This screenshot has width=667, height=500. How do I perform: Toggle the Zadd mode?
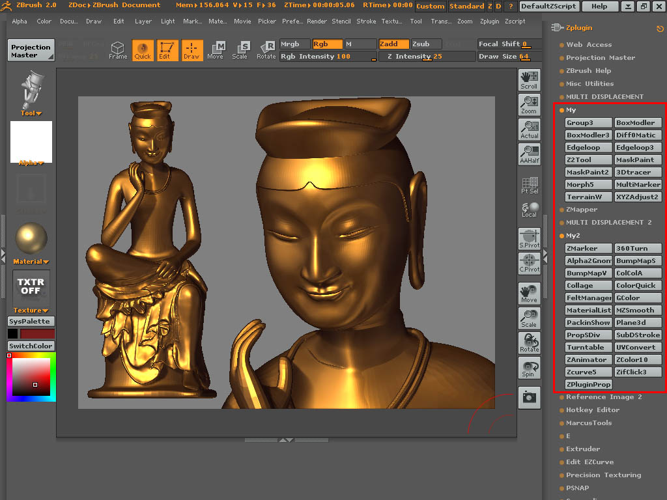[393, 44]
